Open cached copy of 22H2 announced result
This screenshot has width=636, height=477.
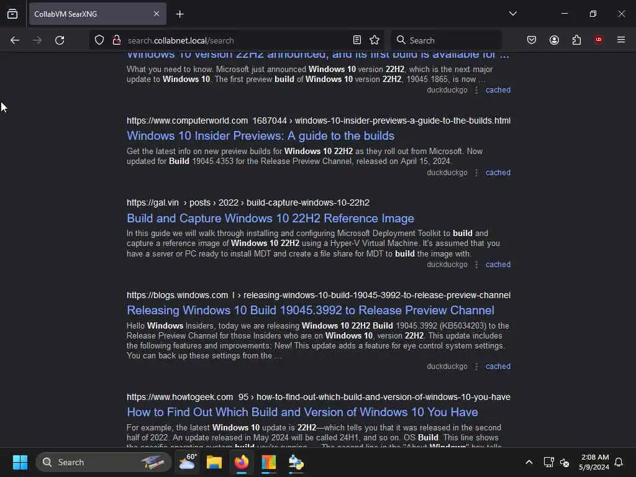pos(498,90)
